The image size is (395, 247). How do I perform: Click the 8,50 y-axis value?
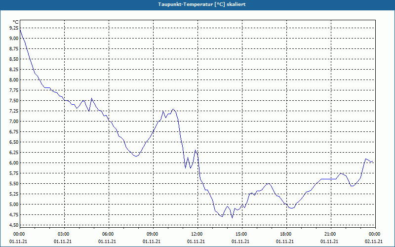click(x=14, y=59)
